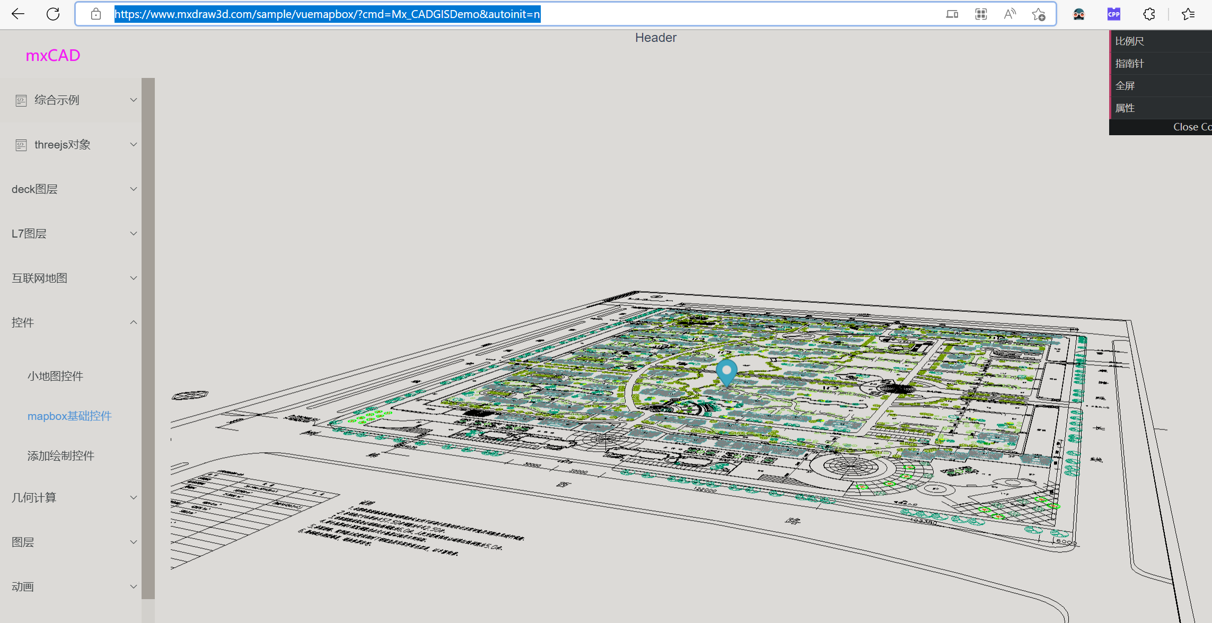Click the 互联网地图 menu label
1212x623 pixels.
(x=39, y=278)
